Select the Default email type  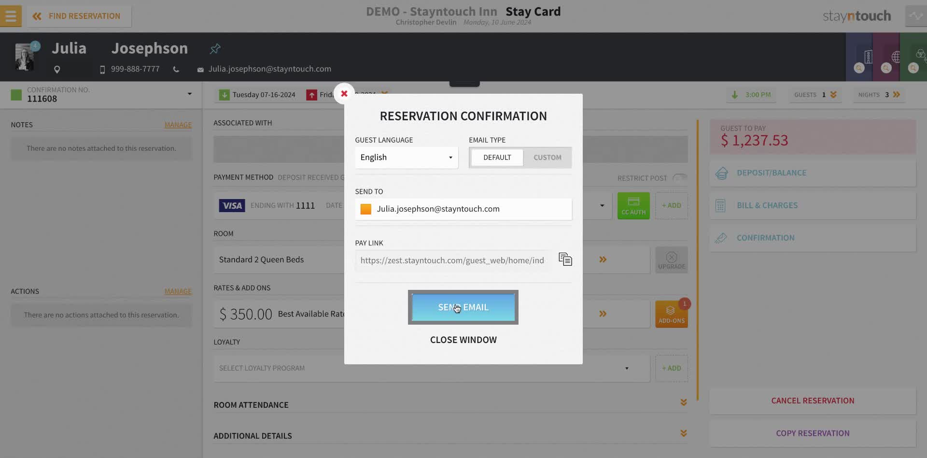(497, 157)
